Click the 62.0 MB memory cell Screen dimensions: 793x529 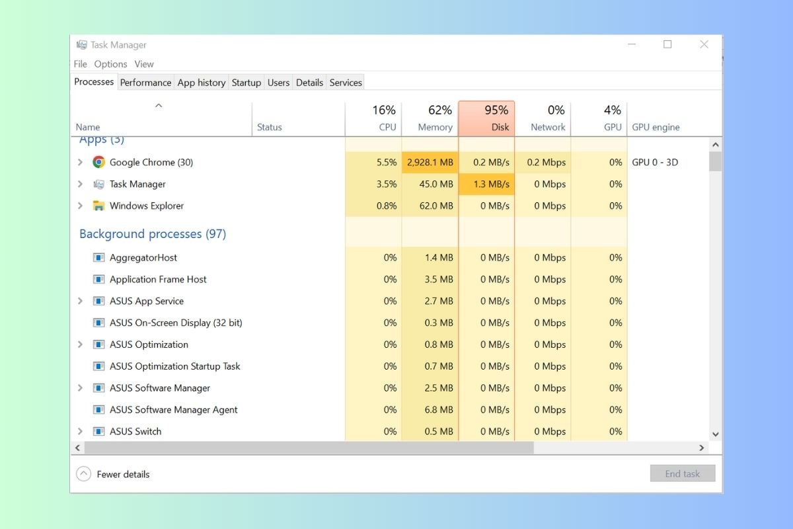pyautogui.click(x=430, y=206)
